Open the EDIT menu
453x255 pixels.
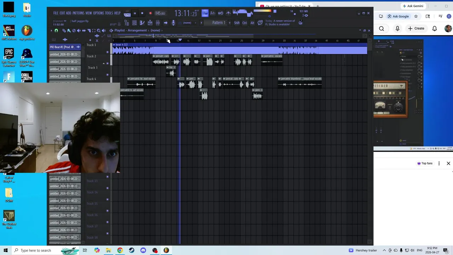62,13
